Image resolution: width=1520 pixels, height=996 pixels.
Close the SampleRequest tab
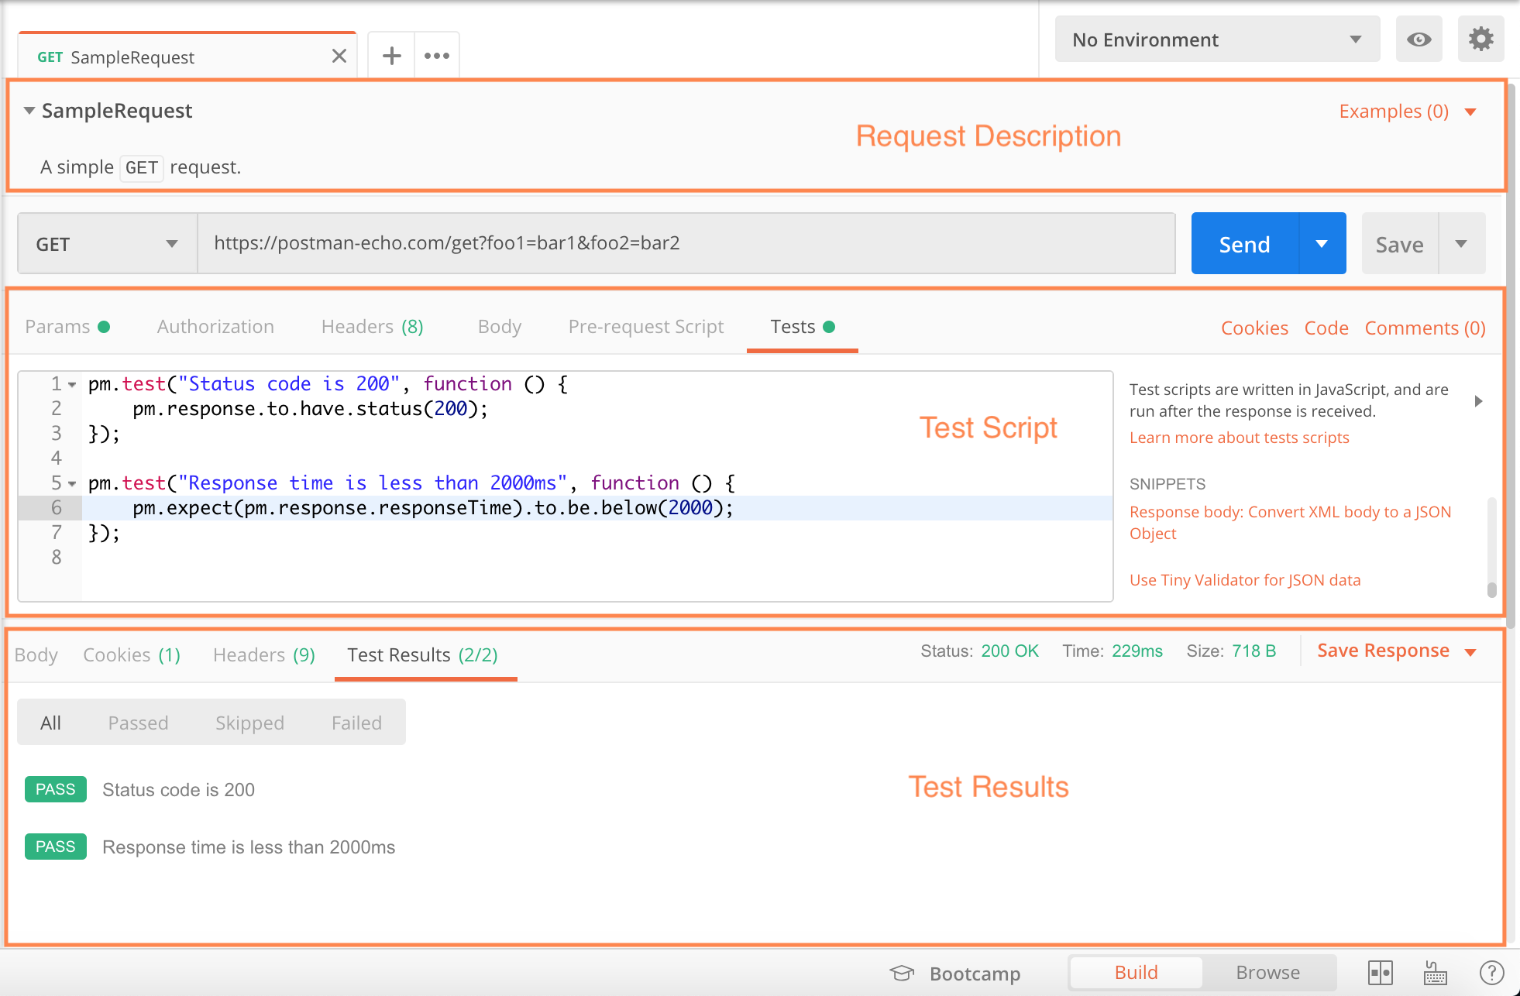pyautogui.click(x=339, y=57)
